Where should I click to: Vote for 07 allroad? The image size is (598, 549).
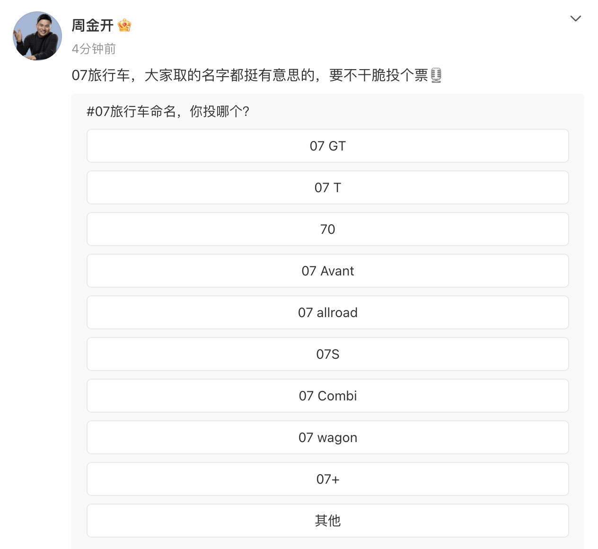[327, 312]
